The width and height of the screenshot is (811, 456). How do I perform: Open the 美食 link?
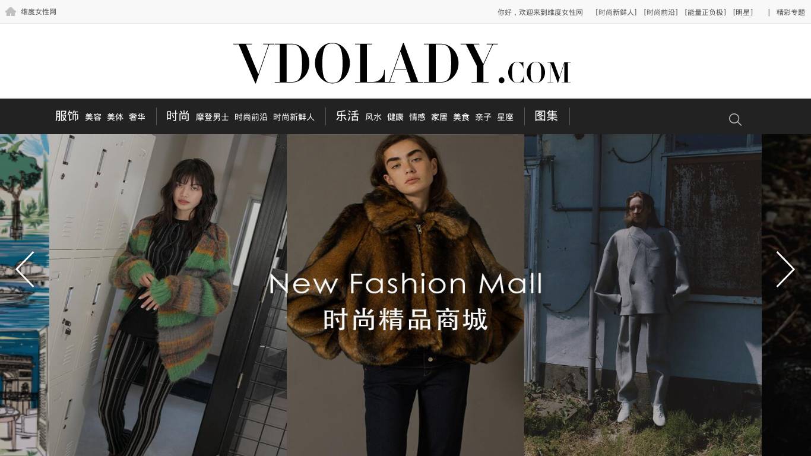pos(461,117)
